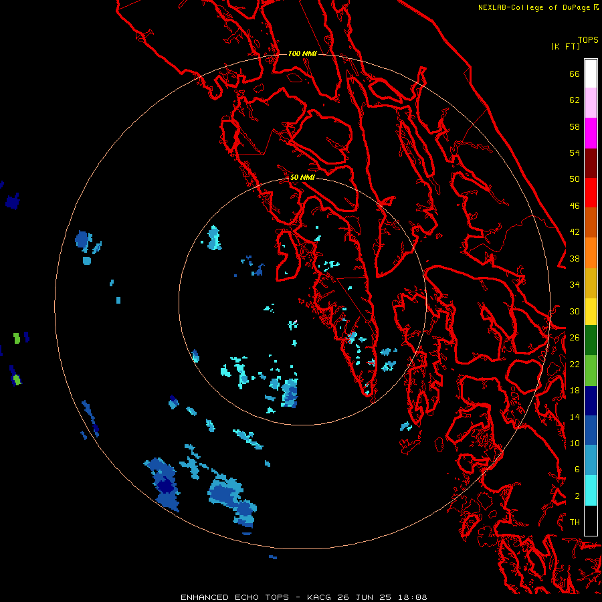Click the '34' legend value

click(575, 285)
